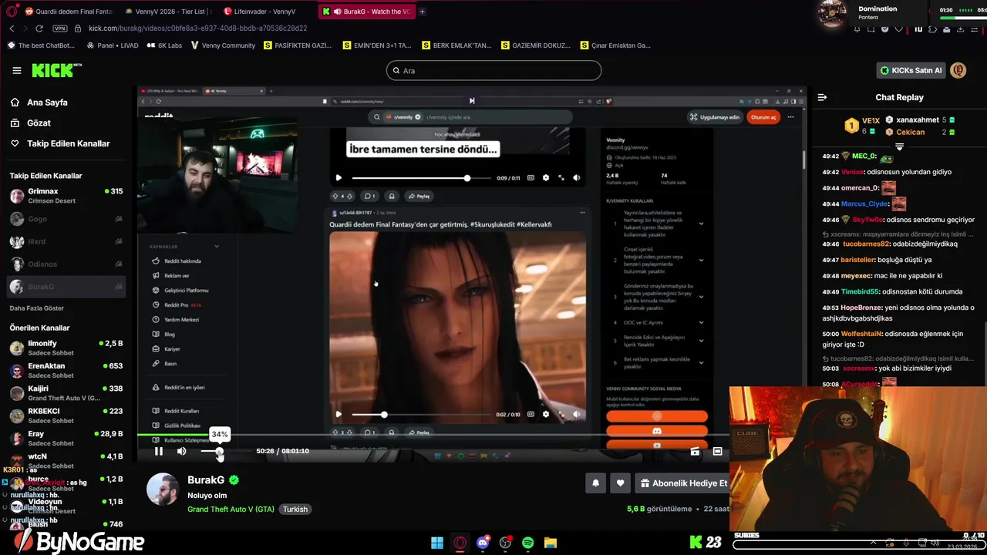Viewport: 987px width, 555px height.
Task: Toggle the VPN badge in address bar
Action: click(x=60, y=29)
